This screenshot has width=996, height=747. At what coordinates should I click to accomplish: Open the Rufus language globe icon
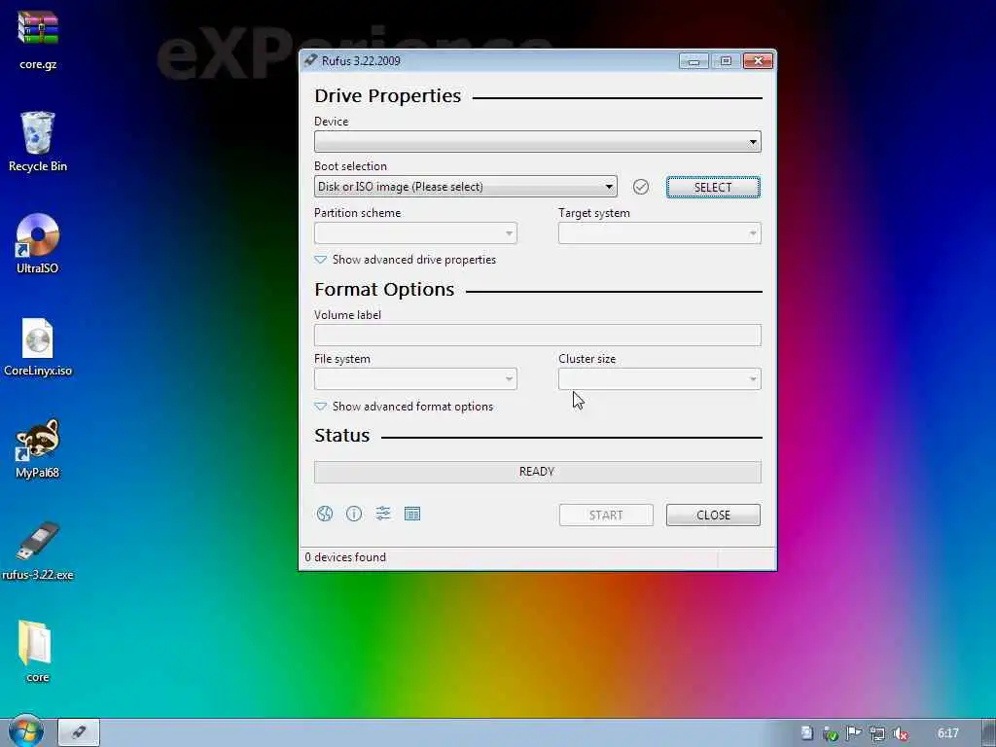click(325, 514)
